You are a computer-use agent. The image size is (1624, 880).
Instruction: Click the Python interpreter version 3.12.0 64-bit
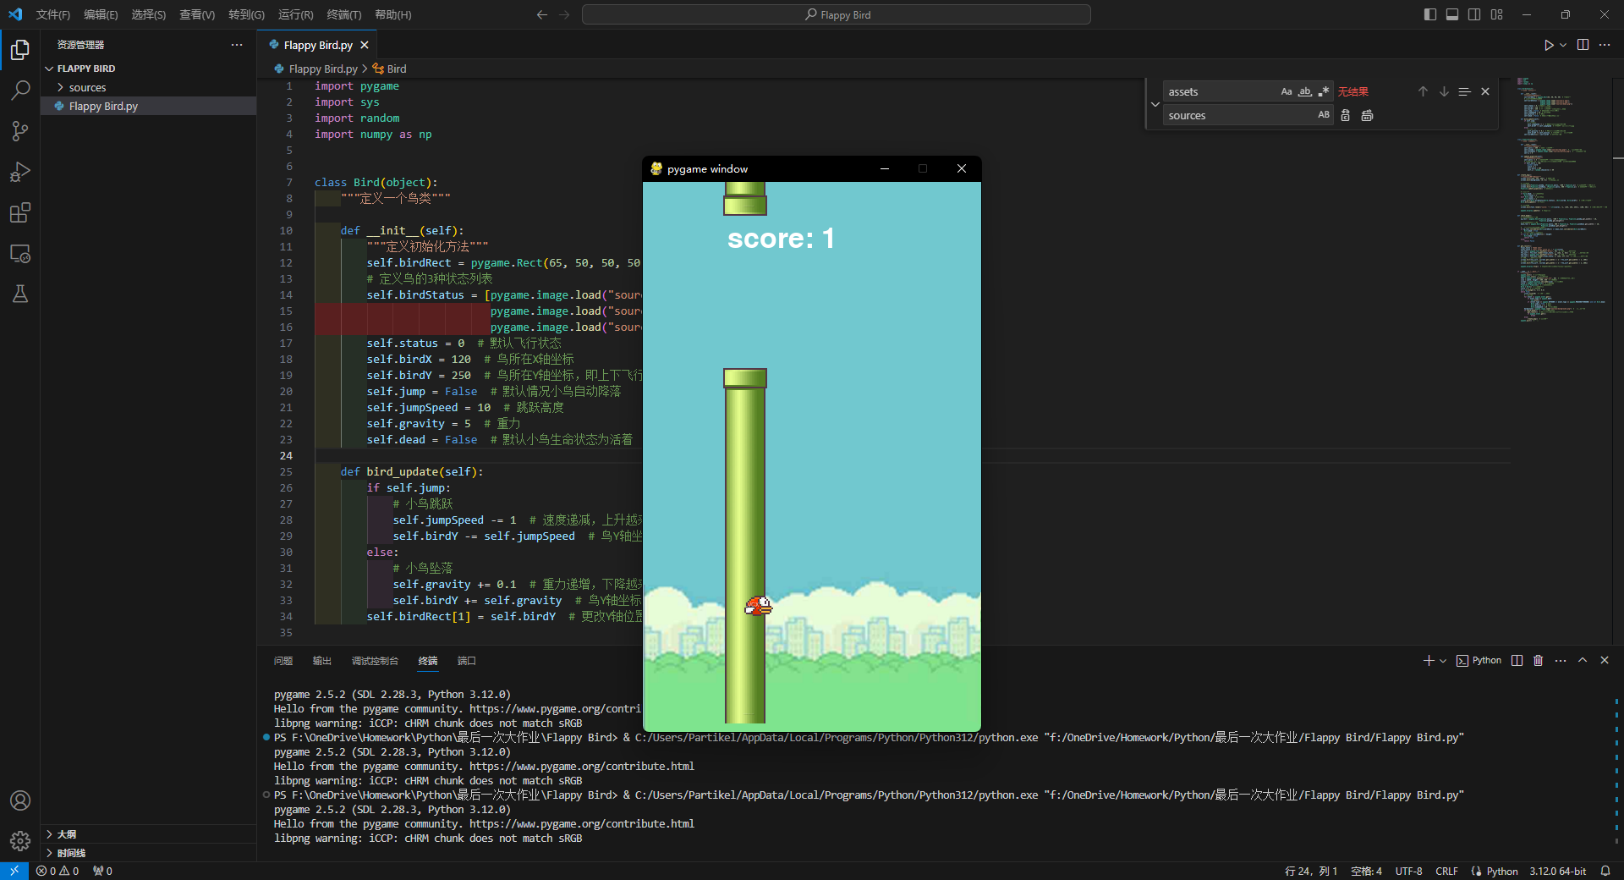click(x=1557, y=871)
